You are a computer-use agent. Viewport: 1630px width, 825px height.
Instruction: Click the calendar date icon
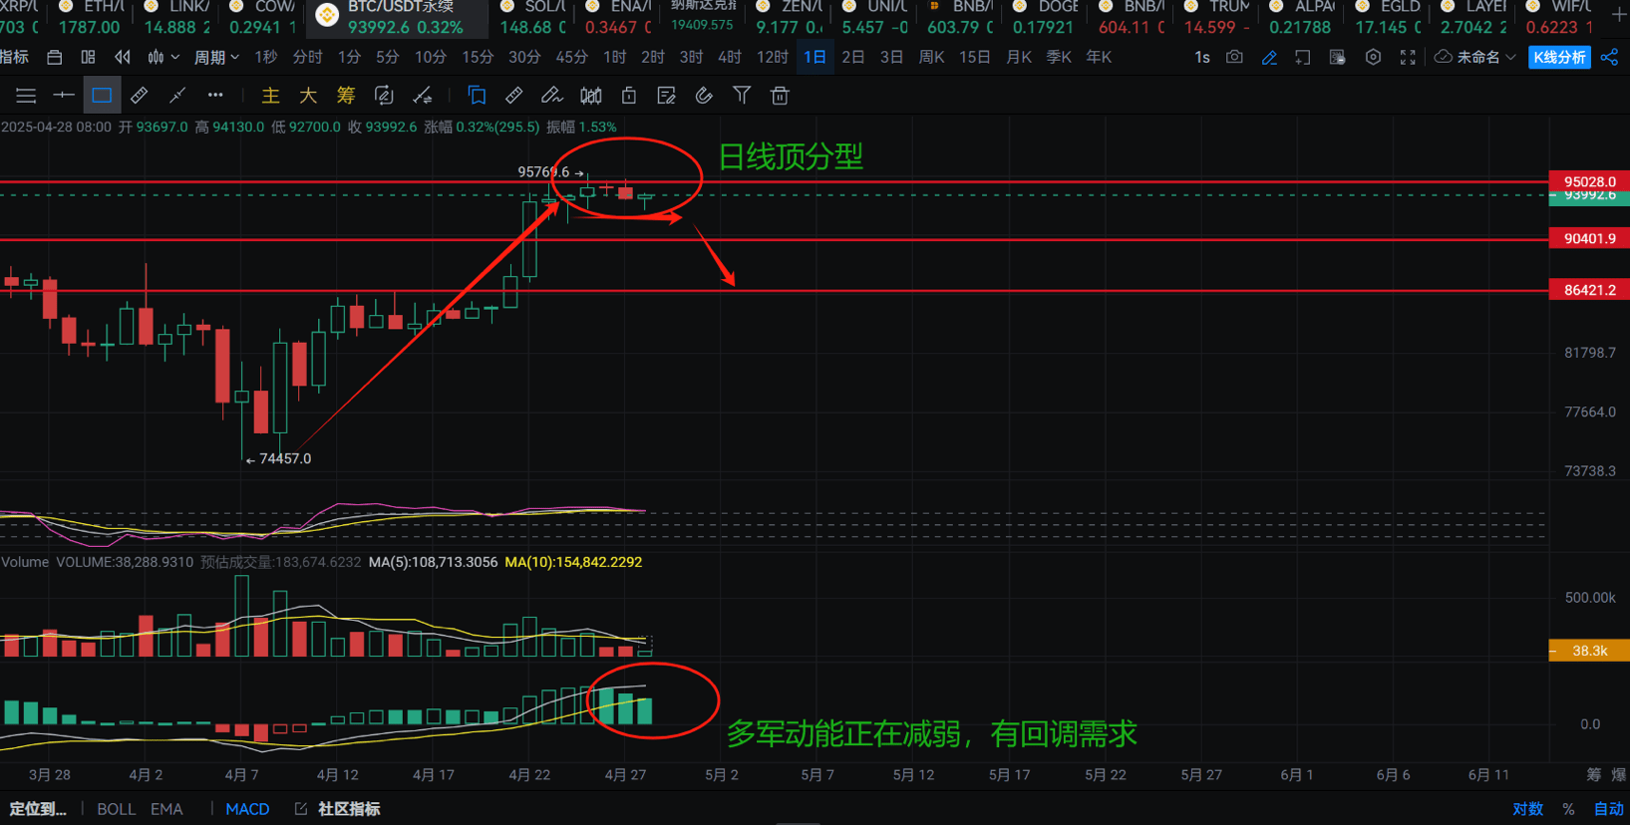(x=55, y=58)
